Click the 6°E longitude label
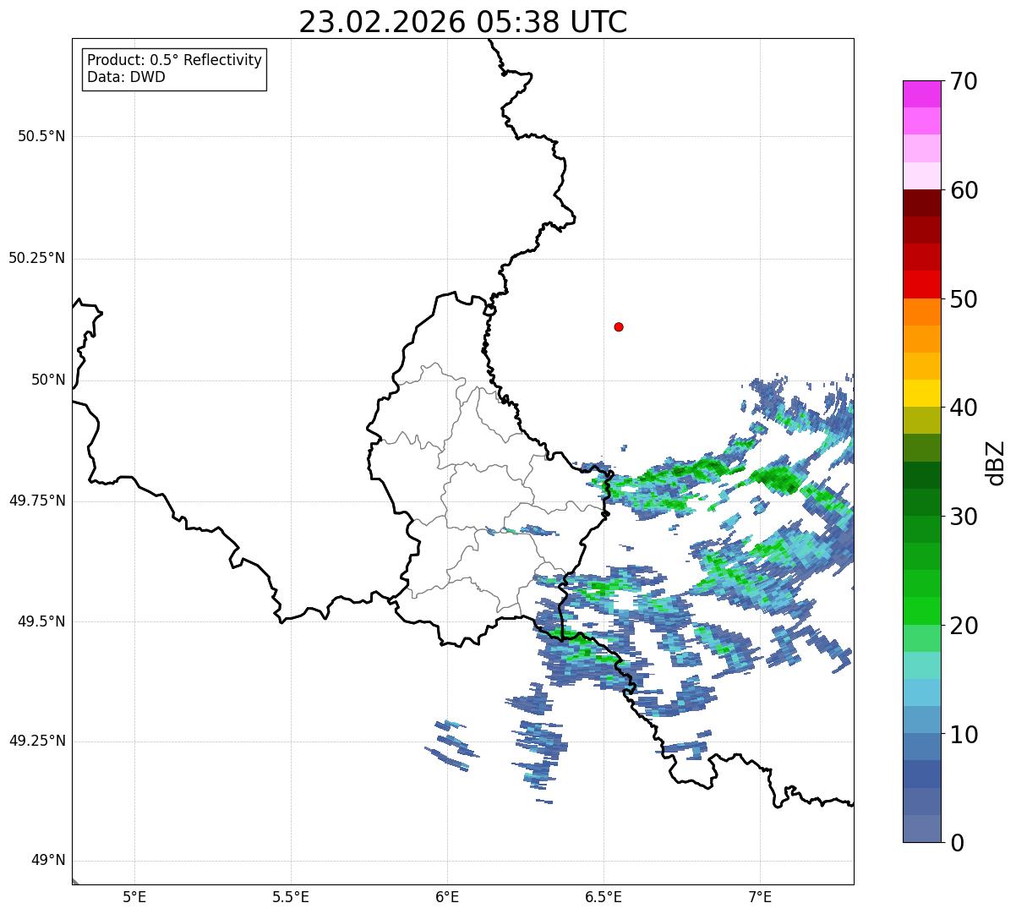Image resolution: width=1016 pixels, height=914 pixels. click(447, 896)
